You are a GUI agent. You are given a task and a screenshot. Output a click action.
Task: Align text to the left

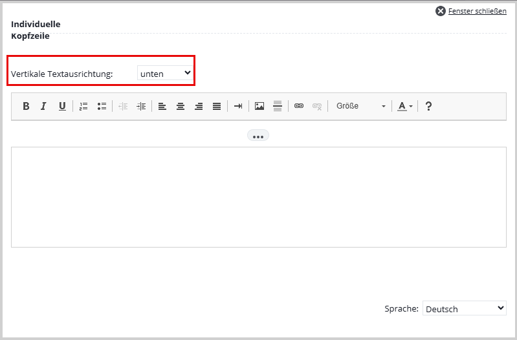point(162,106)
